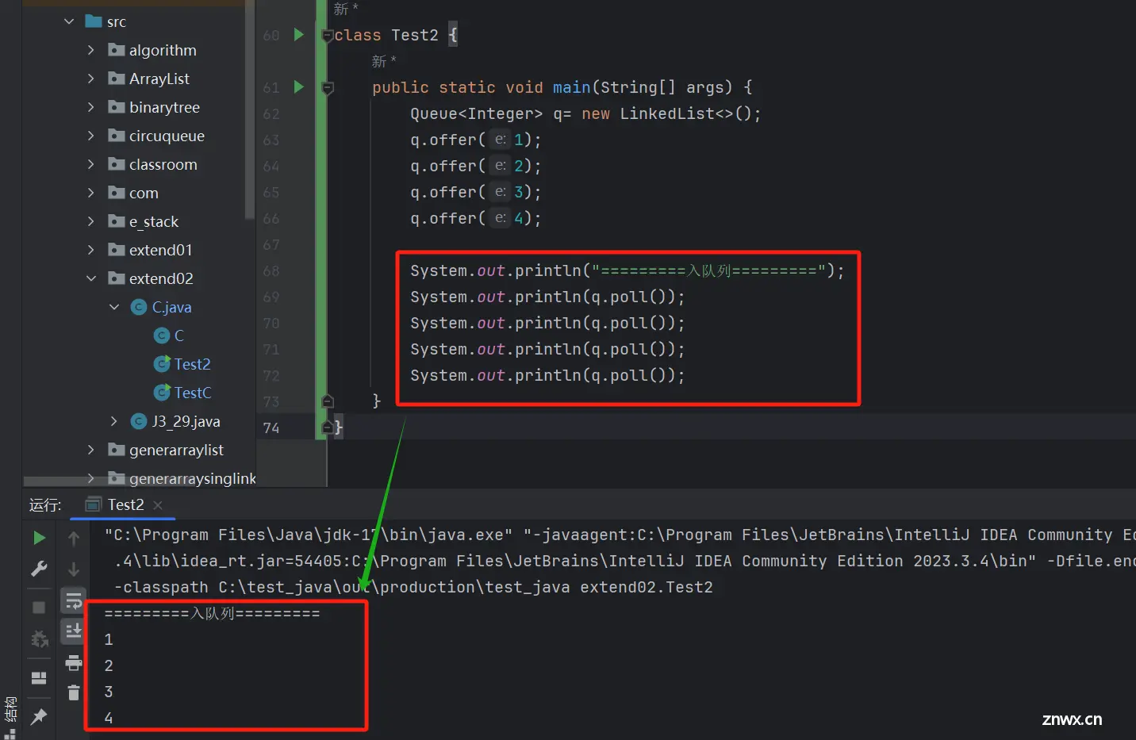
Task: Pin the run tab
Action: pos(39,717)
